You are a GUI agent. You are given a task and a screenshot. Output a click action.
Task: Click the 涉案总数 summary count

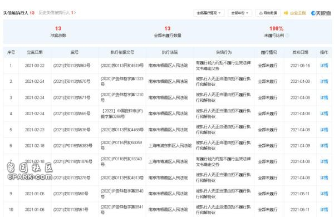pos(58,28)
